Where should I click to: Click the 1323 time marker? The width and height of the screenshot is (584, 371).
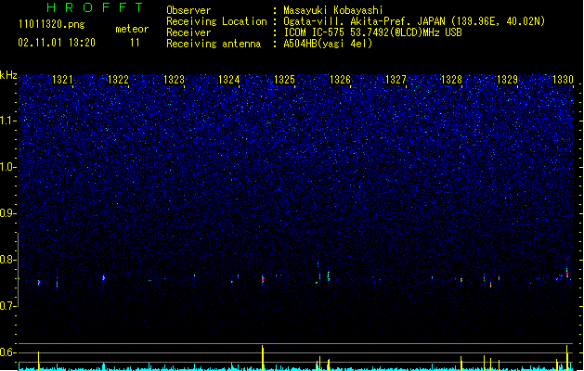(174, 80)
